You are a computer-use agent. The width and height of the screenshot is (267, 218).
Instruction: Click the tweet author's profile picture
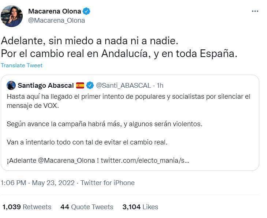click(x=12, y=16)
